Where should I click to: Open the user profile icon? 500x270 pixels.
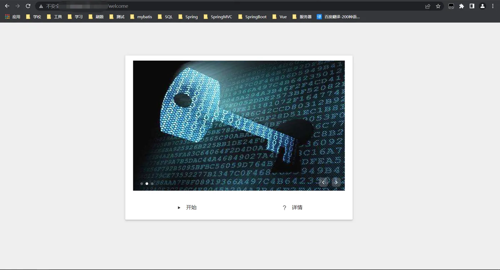[482, 6]
